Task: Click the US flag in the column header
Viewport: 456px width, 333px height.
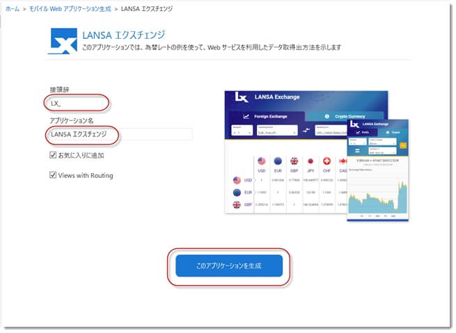Action: click(262, 161)
